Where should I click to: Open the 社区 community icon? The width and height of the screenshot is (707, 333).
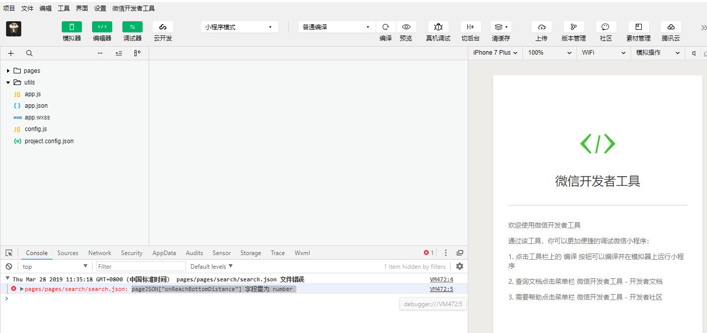point(606,27)
